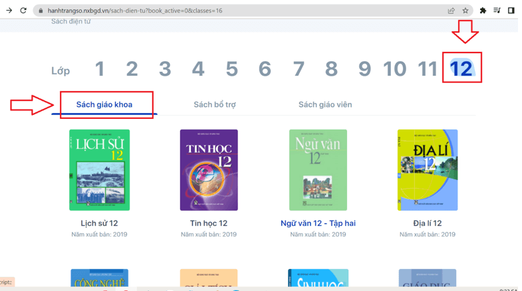This screenshot has width=522, height=291.
Task: Click the Ngữ văn 12 - Tập hai title link
Action: pyautogui.click(x=318, y=223)
